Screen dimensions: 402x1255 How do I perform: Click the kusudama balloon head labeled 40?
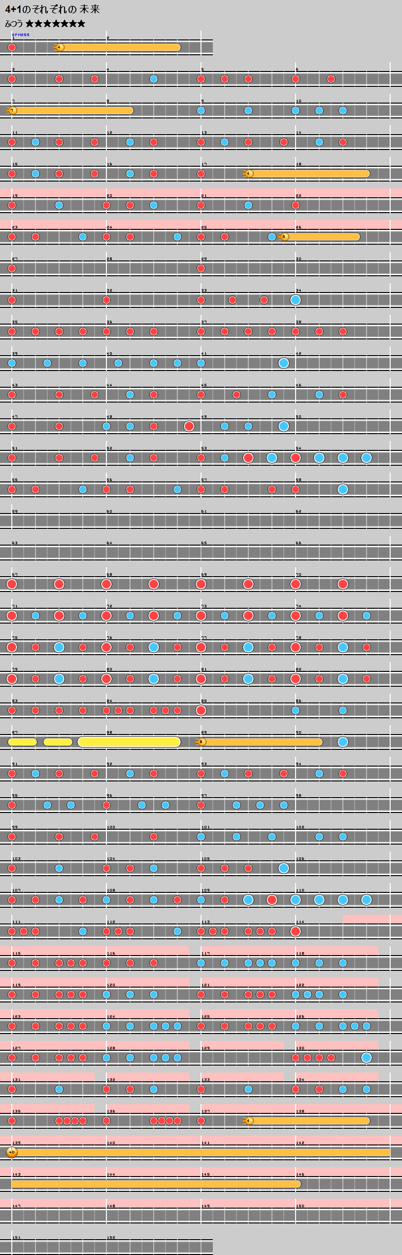pos(12,1152)
